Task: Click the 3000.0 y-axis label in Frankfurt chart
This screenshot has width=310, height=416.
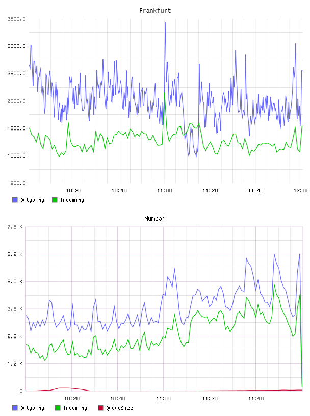Action: pos(16,46)
